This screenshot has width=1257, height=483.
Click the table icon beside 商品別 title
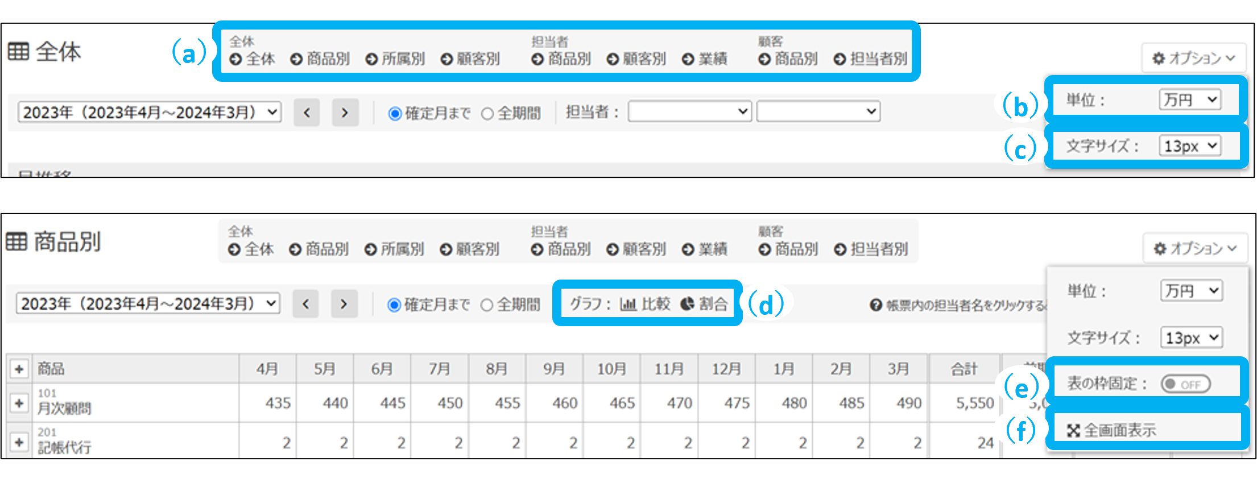pos(16,241)
